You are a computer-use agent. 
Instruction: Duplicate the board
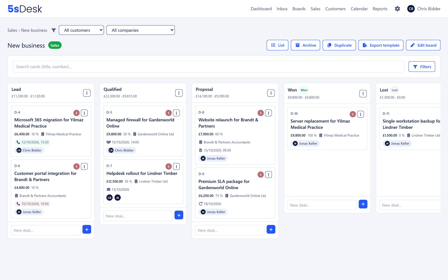coord(339,45)
